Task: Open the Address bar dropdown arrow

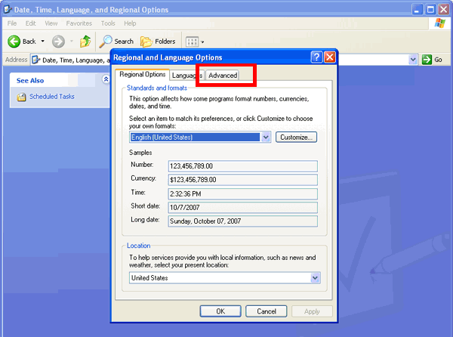Action: (414, 60)
